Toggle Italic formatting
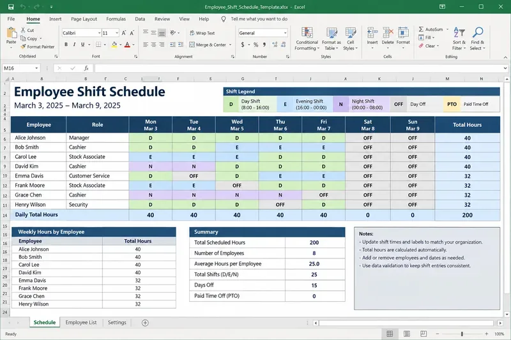The width and height of the screenshot is (511, 340). point(74,44)
